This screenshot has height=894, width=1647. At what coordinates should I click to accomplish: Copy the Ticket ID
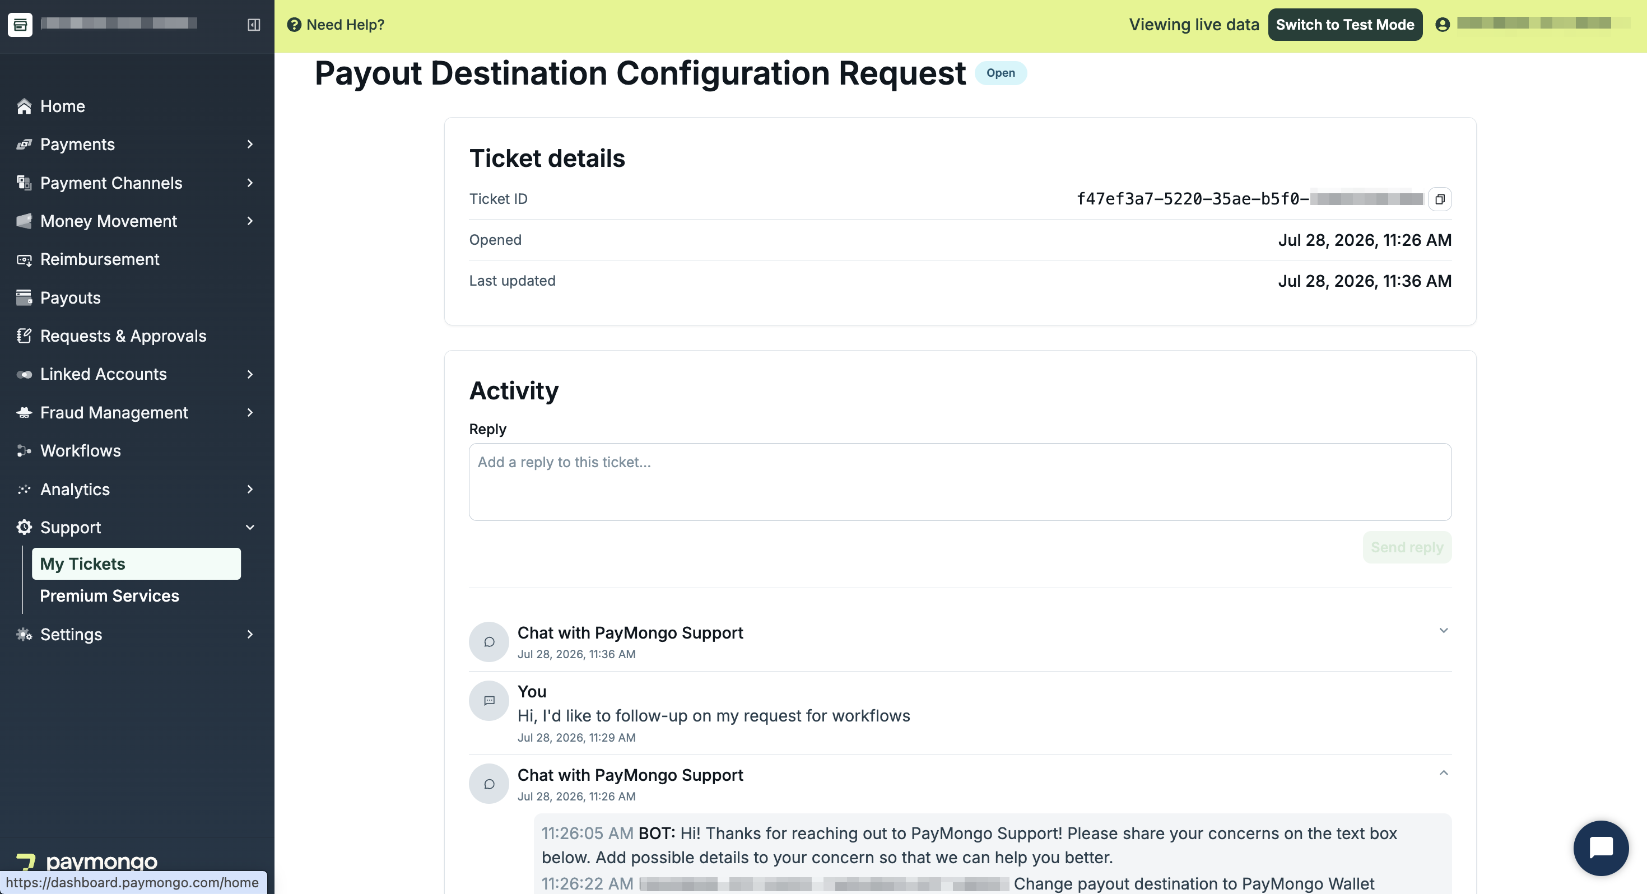(1440, 199)
